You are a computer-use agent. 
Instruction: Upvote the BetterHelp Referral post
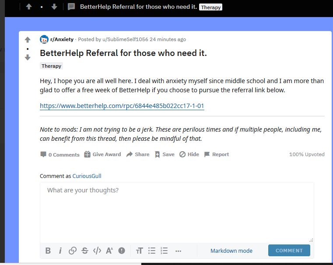(x=28, y=40)
